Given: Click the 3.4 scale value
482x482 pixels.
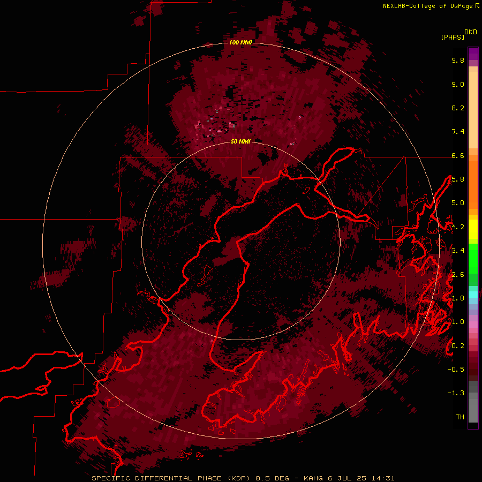Looking at the screenshot, I should (458, 251).
